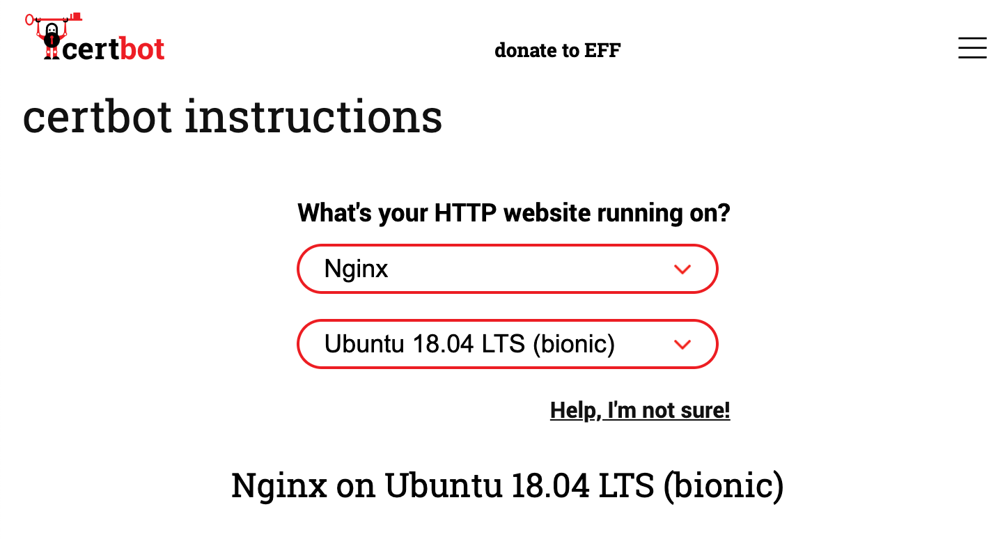Open the web server dropdown showing Nginx

pyautogui.click(x=508, y=269)
